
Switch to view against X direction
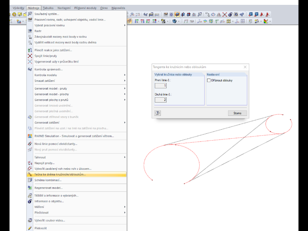click(x=154, y=21)
